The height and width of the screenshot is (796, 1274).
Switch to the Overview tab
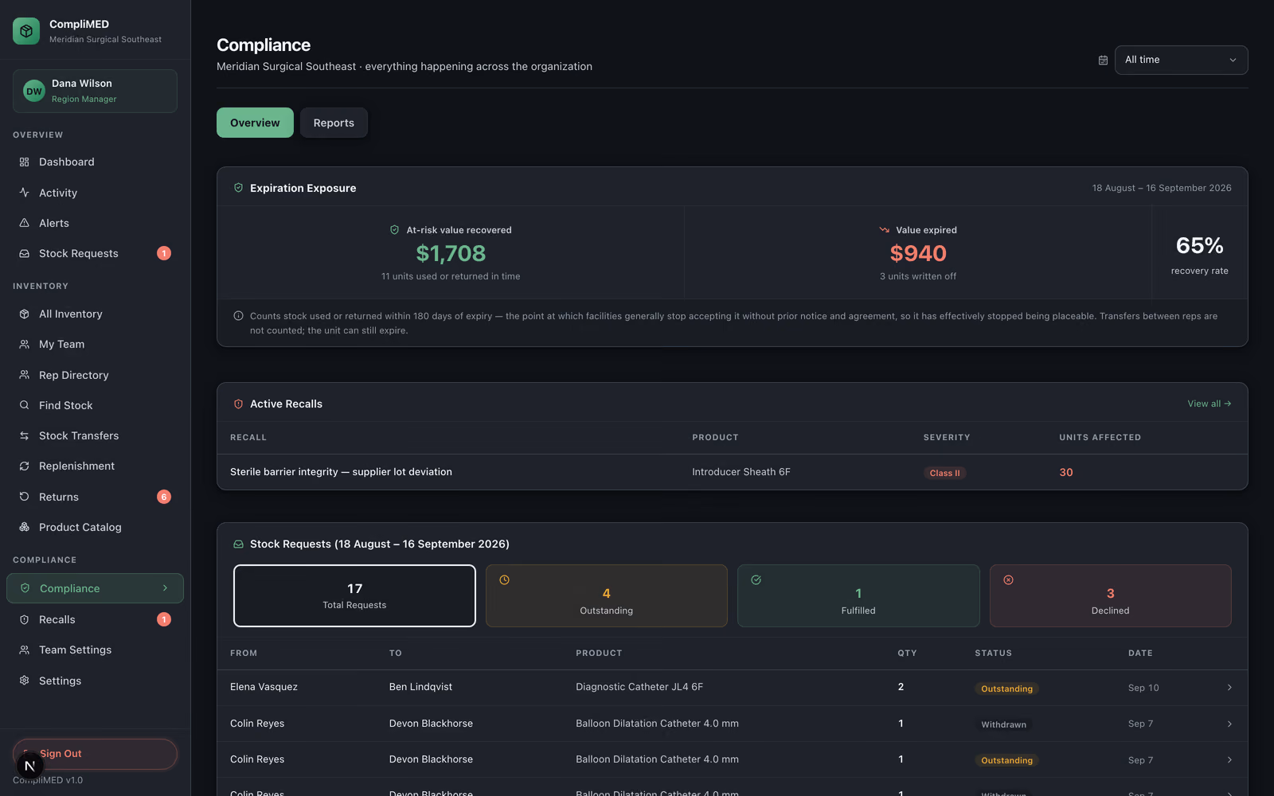pos(255,123)
